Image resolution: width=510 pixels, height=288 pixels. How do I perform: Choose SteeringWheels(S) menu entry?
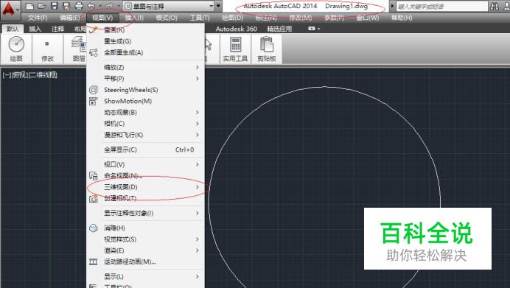pos(145,90)
